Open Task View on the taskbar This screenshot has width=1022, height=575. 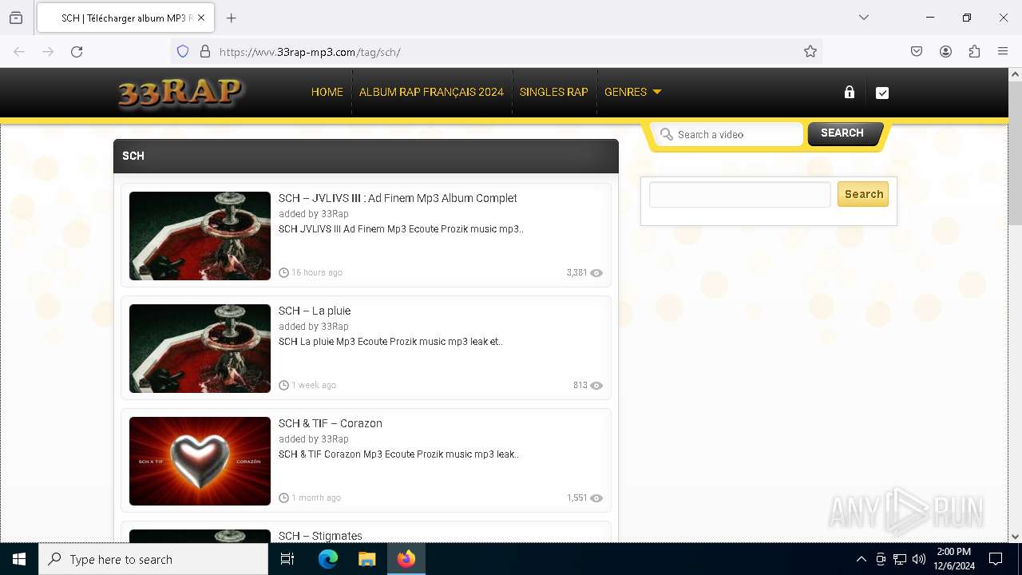pos(287,559)
